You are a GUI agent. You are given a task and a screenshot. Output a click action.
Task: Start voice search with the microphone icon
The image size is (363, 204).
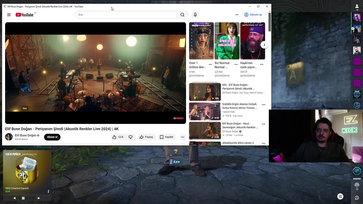195,15
